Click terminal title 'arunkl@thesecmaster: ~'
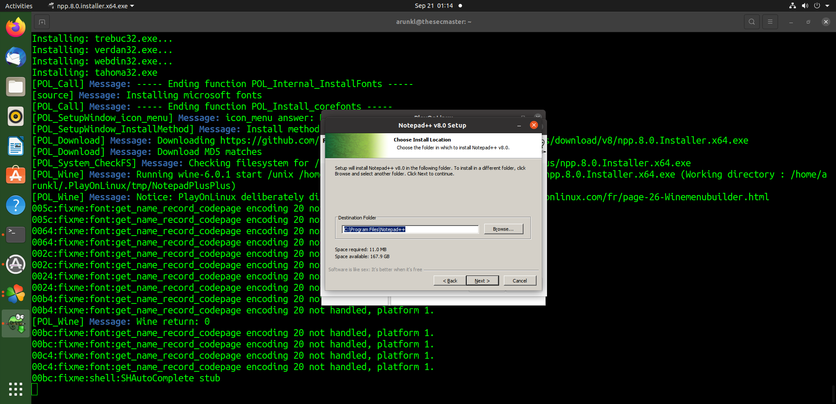 click(x=434, y=22)
